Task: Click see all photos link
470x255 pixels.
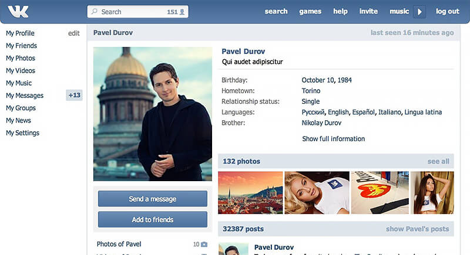Action: click(x=438, y=161)
